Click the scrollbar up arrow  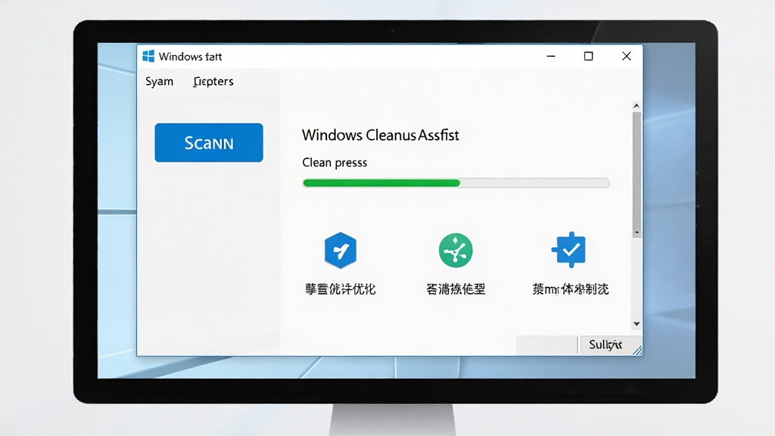(x=636, y=106)
